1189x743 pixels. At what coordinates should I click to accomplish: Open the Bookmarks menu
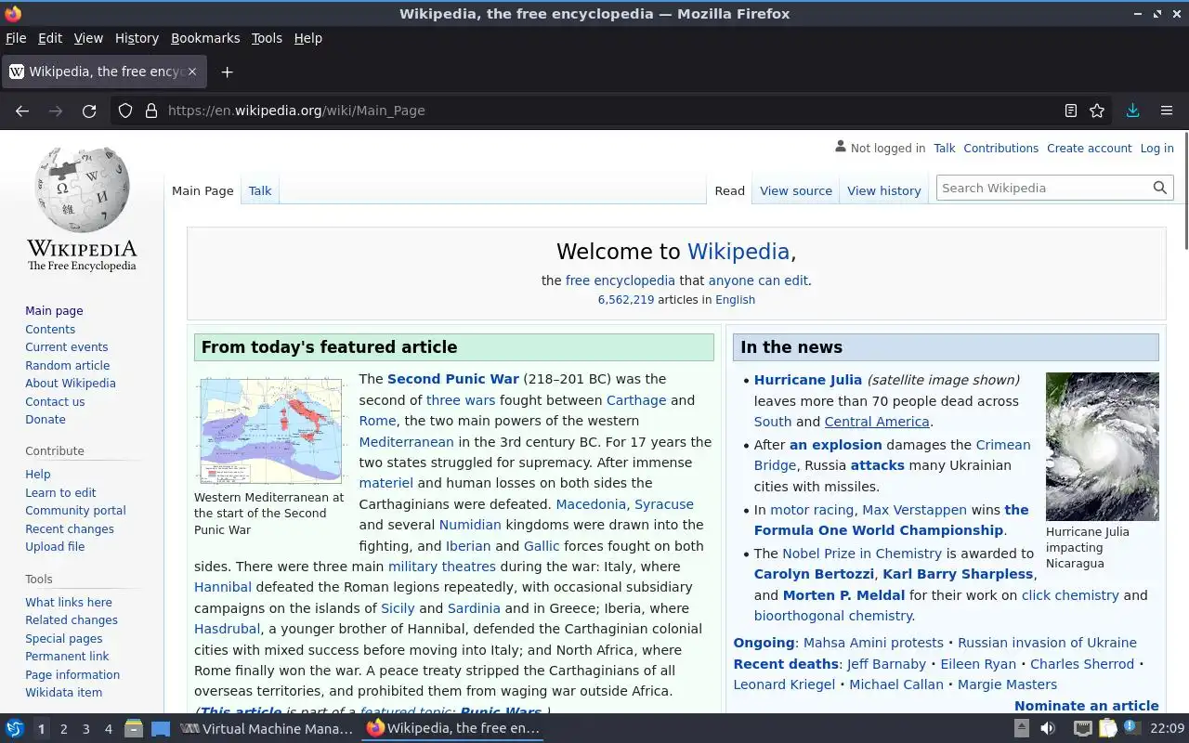(x=205, y=38)
